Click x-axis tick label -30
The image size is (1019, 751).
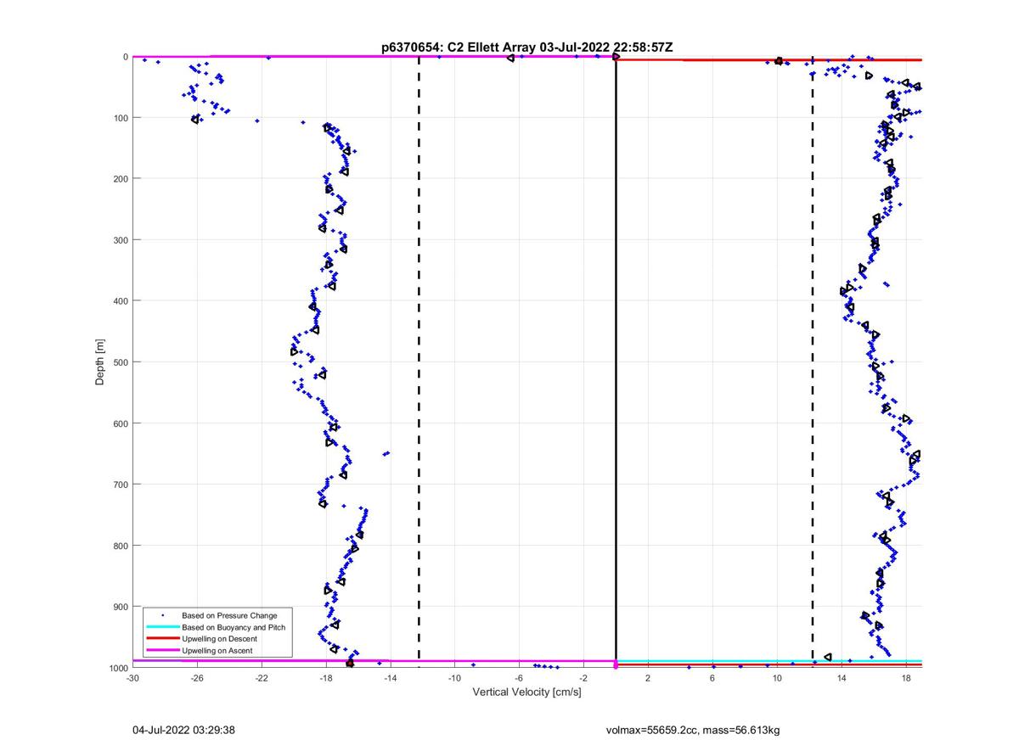[132, 678]
